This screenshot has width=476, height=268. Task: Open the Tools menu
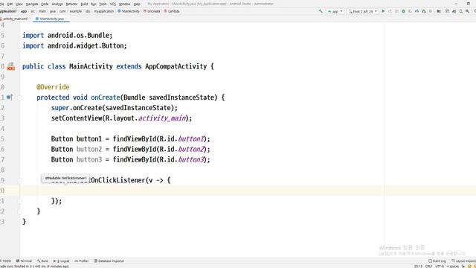tap(103, 4)
